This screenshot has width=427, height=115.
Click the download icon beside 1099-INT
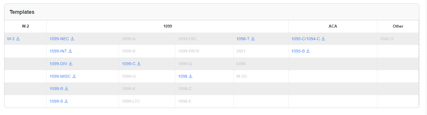coord(70,51)
